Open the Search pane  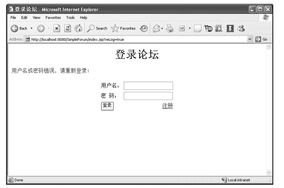97,28
